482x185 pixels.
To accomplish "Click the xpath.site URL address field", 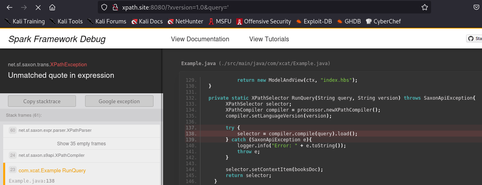I will click(264, 7).
